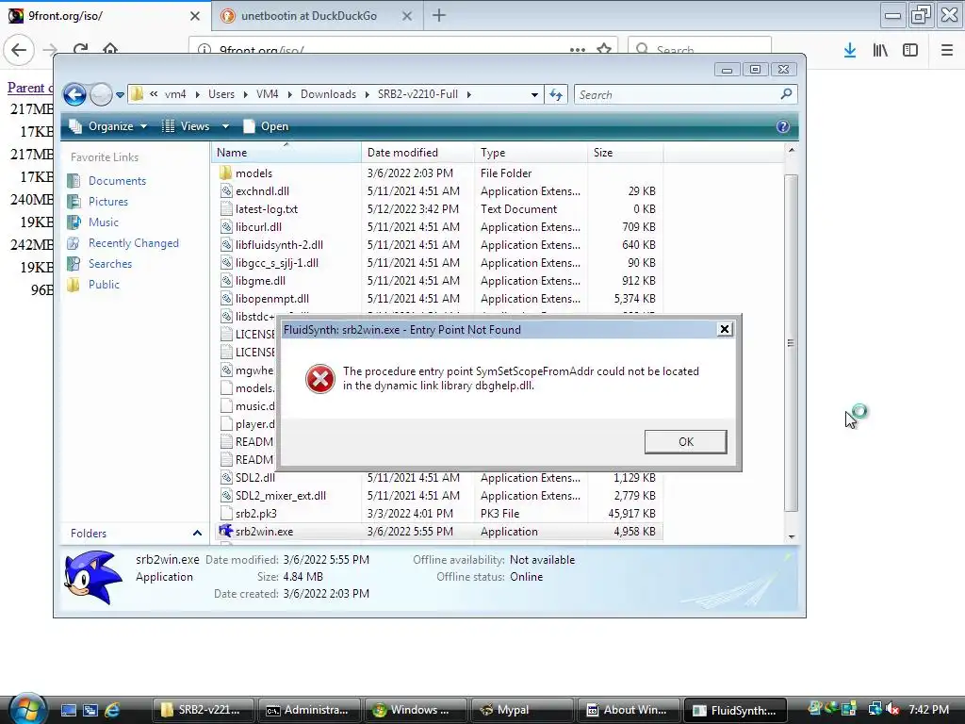965x724 pixels.
Task: Click the 7:42 PM taskbar clock
Action: pos(928,710)
